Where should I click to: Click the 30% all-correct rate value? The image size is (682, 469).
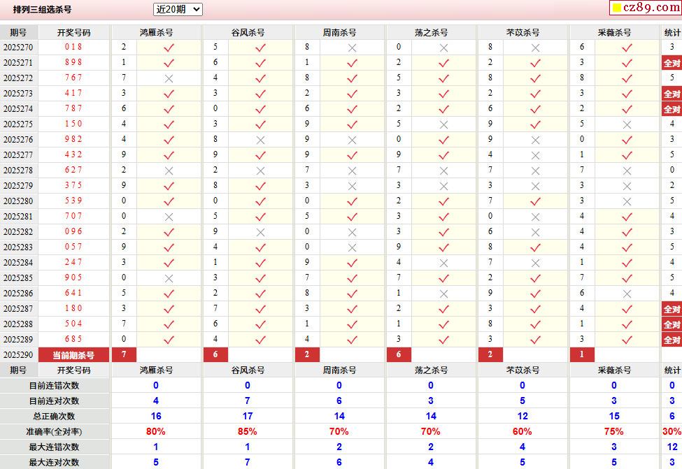click(672, 431)
